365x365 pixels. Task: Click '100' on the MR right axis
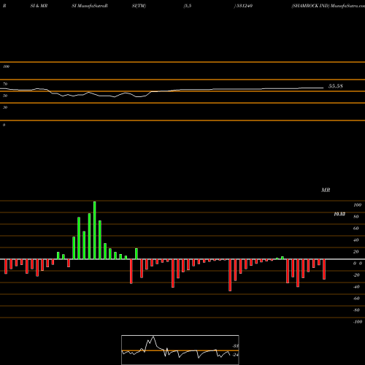357,205
